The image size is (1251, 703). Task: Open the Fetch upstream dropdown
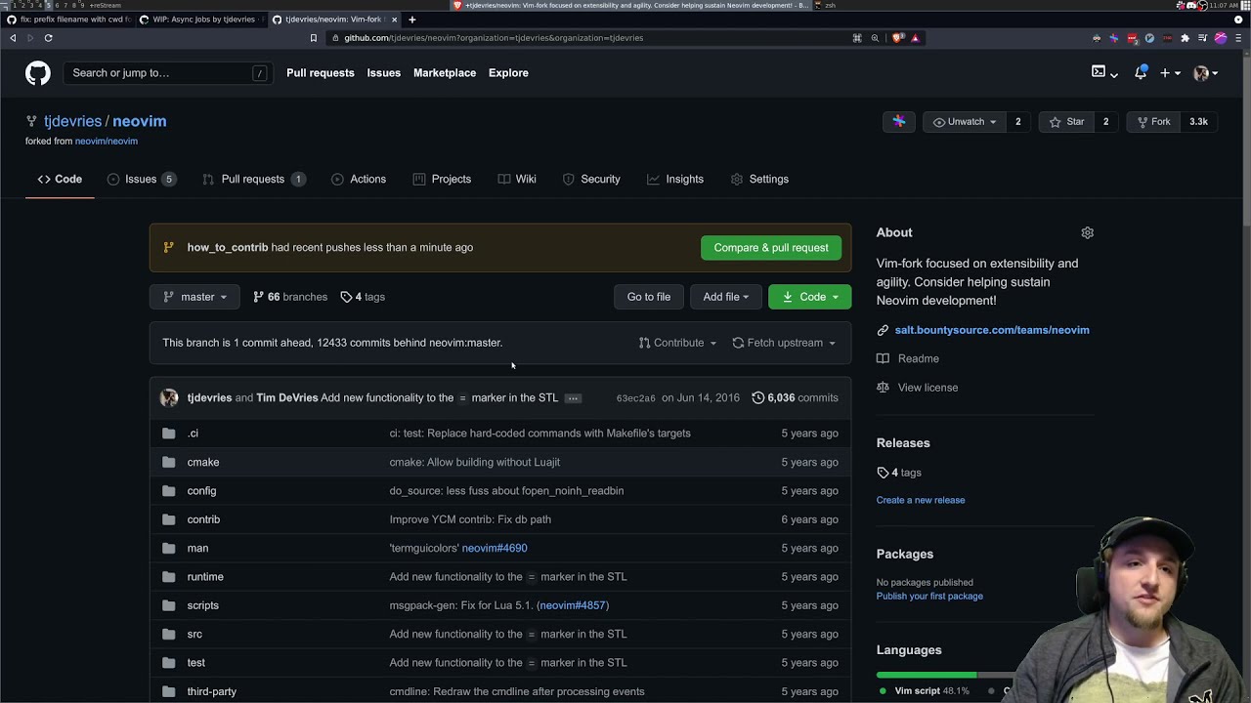tap(784, 343)
